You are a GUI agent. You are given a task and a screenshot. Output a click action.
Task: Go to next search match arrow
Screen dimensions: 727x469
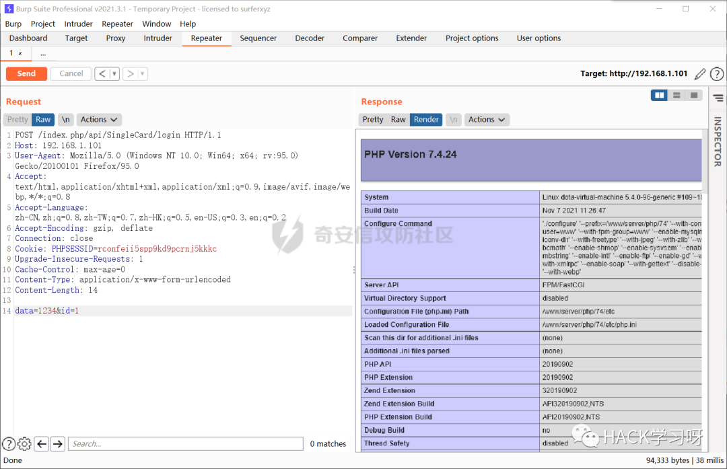[x=57, y=444]
